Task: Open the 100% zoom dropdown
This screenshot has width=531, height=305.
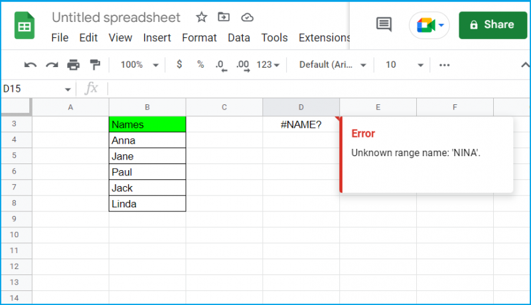Action: coord(139,64)
